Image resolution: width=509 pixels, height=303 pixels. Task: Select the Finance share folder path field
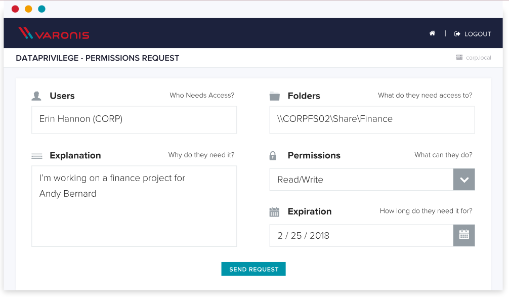tap(372, 119)
